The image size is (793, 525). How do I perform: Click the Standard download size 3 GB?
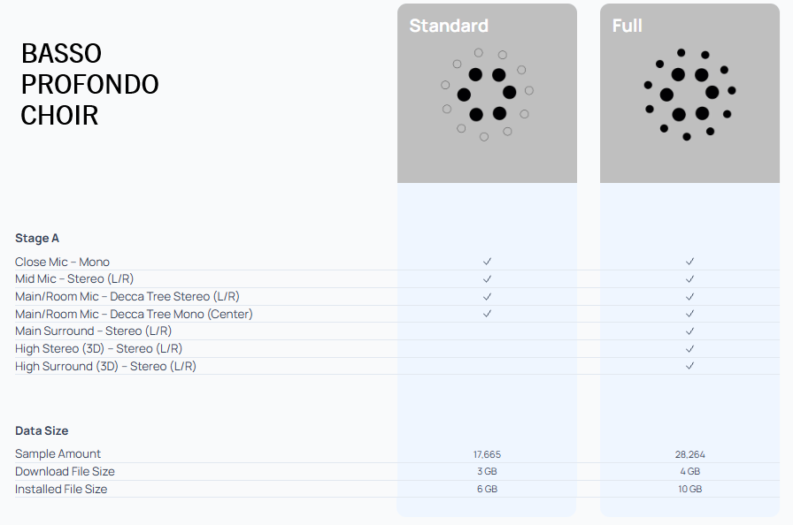[x=487, y=472]
